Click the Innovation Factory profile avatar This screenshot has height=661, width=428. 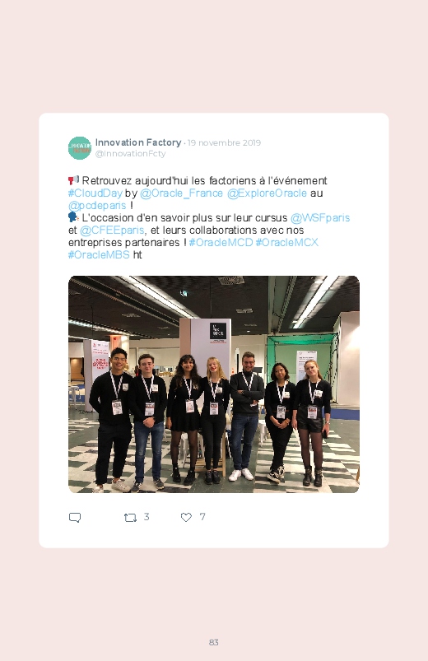(x=80, y=148)
